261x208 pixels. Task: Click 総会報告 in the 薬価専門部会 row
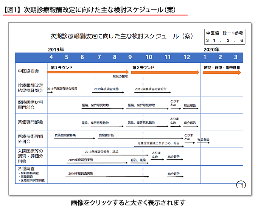click(x=190, y=123)
